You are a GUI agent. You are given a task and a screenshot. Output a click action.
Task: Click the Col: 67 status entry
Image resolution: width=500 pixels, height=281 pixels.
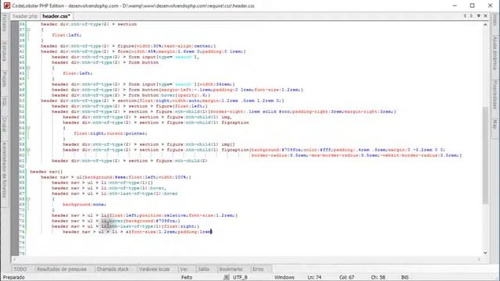[x=347, y=277]
